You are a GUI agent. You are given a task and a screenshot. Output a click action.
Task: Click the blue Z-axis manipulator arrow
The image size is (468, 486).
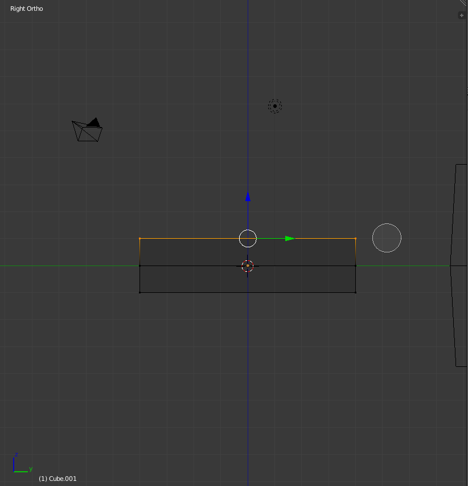(248, 197)
